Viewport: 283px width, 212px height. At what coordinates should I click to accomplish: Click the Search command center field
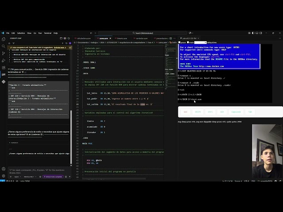142,33
